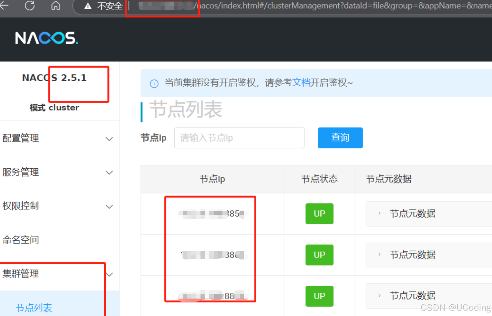Expand 节点元数据 in second node row
This screenshot has height=316, width=492.
[380, 255]
